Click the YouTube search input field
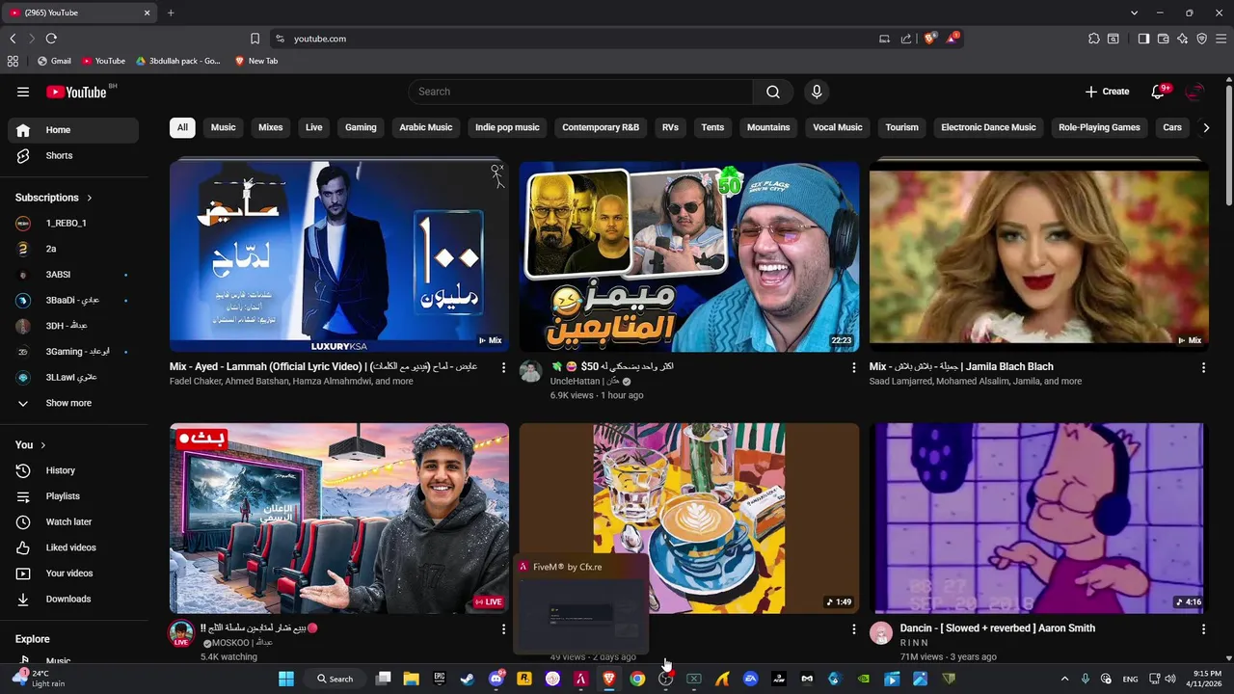 click(x=580, y=92)
